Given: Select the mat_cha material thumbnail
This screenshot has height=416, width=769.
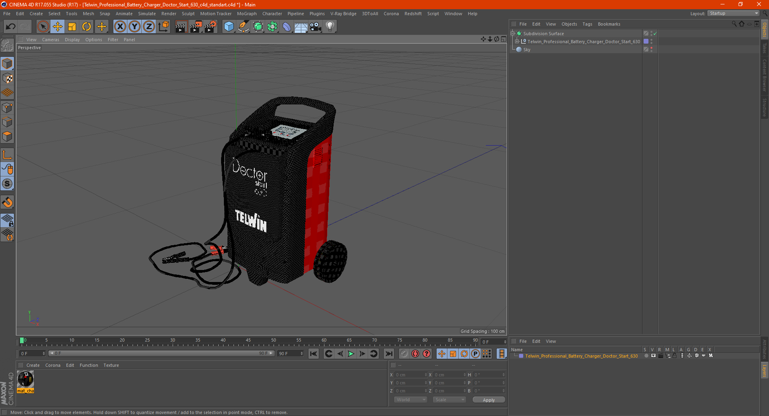Looking at the screenshot, I should (x=26, y=379).
